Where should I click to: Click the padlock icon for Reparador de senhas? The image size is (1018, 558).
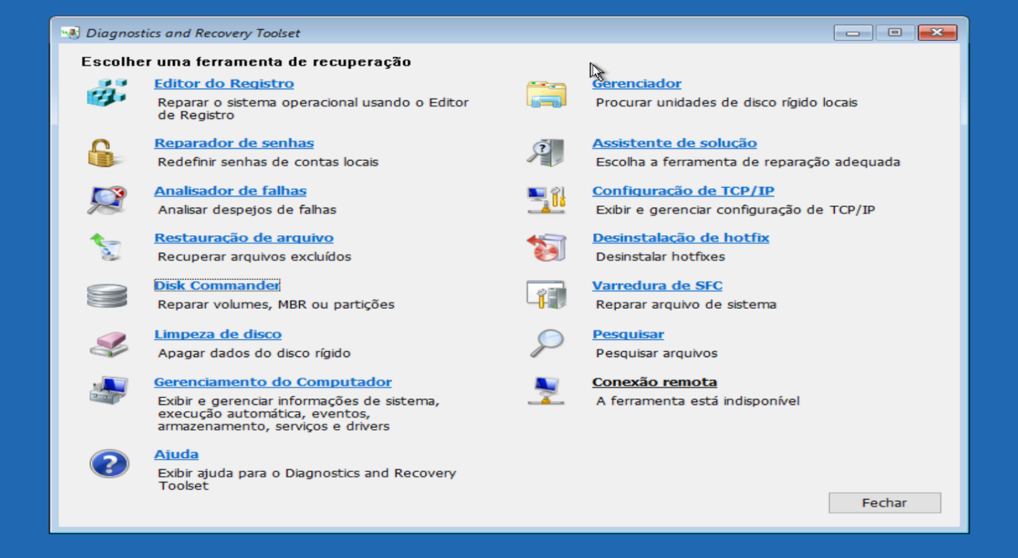click(x=103, y=153)
